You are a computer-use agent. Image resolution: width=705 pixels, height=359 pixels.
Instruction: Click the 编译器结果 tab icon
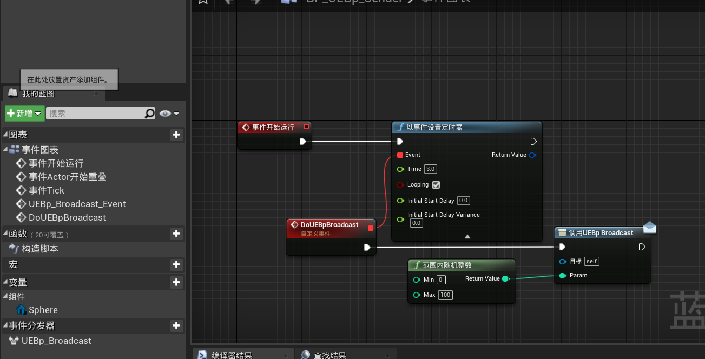[202, 355]
